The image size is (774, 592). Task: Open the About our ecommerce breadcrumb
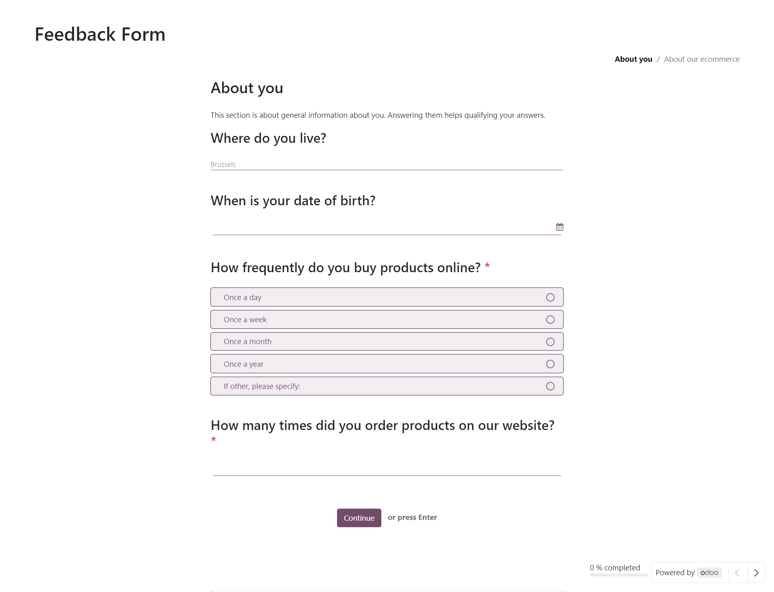(701, 59)
